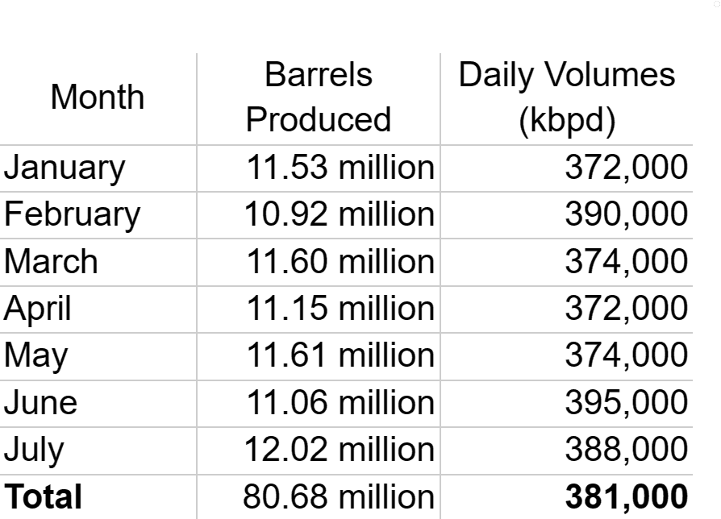Click the March month cell

[98, 262]
